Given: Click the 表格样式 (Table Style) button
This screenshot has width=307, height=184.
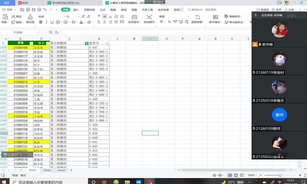Looking at the screenshot, I should point(233,16).
